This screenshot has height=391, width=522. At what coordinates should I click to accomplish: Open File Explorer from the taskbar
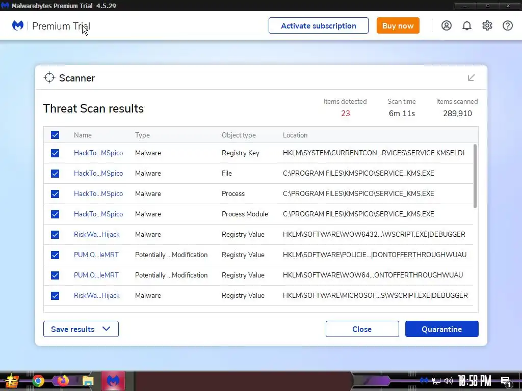(x=88, y=381)
